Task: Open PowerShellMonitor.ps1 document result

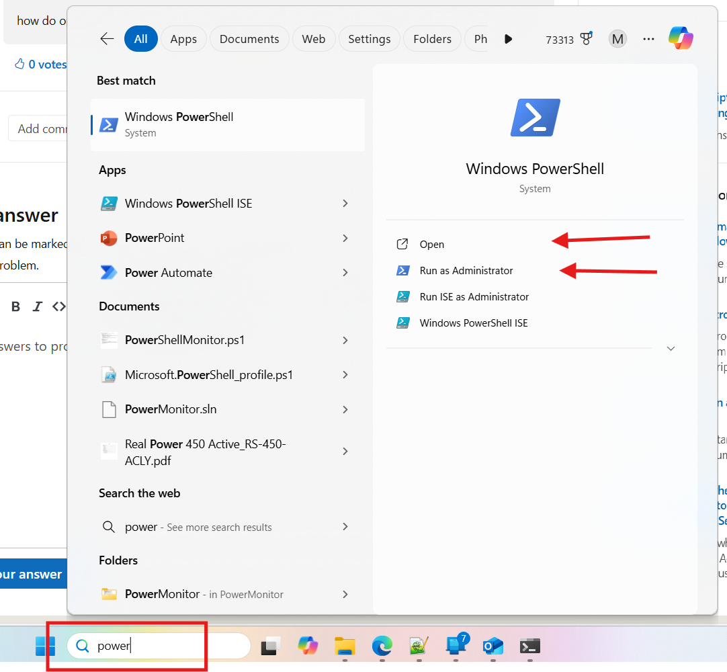Action: pyautogui.click(x=185, y=340)
